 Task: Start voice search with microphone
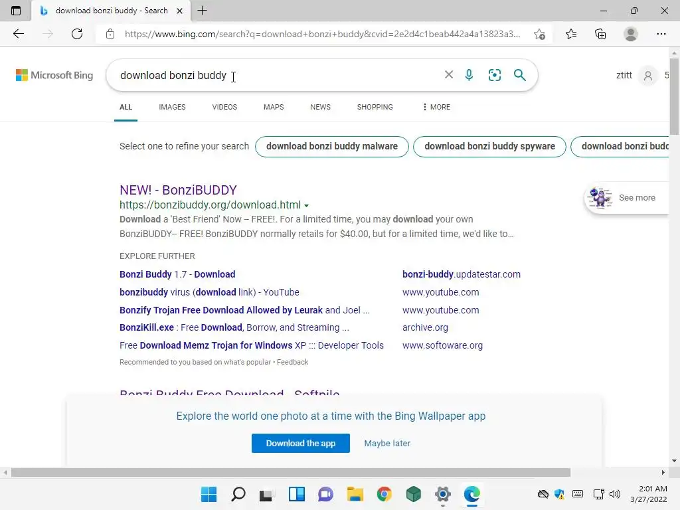[x=469, y=74]
